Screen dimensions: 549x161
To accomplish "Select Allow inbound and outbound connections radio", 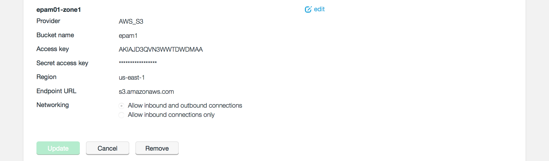I will pos(121,106).
